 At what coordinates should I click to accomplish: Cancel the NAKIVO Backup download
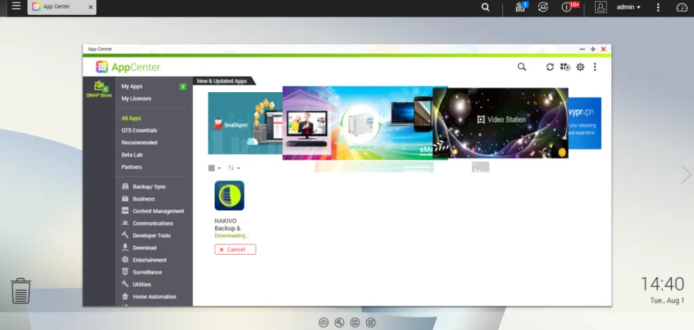(235, 249)
